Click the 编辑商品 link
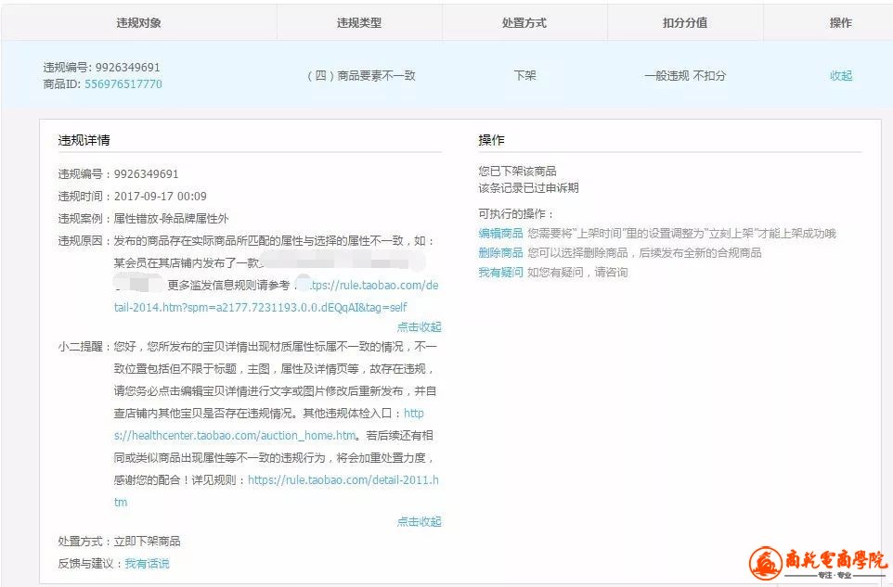893x587 pixels. click(500, 233)
